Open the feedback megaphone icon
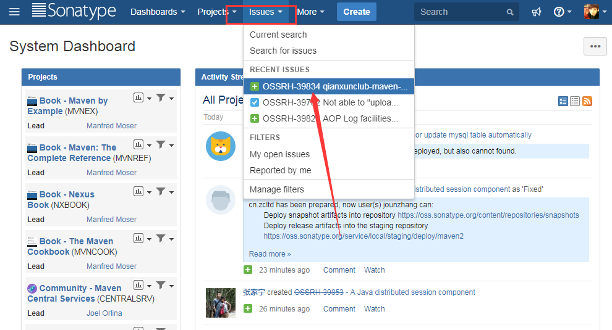The width and height of the screenshot is (612, 330). 537,12
